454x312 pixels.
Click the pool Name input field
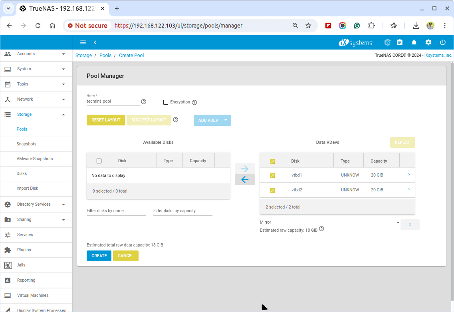[113, 101]
